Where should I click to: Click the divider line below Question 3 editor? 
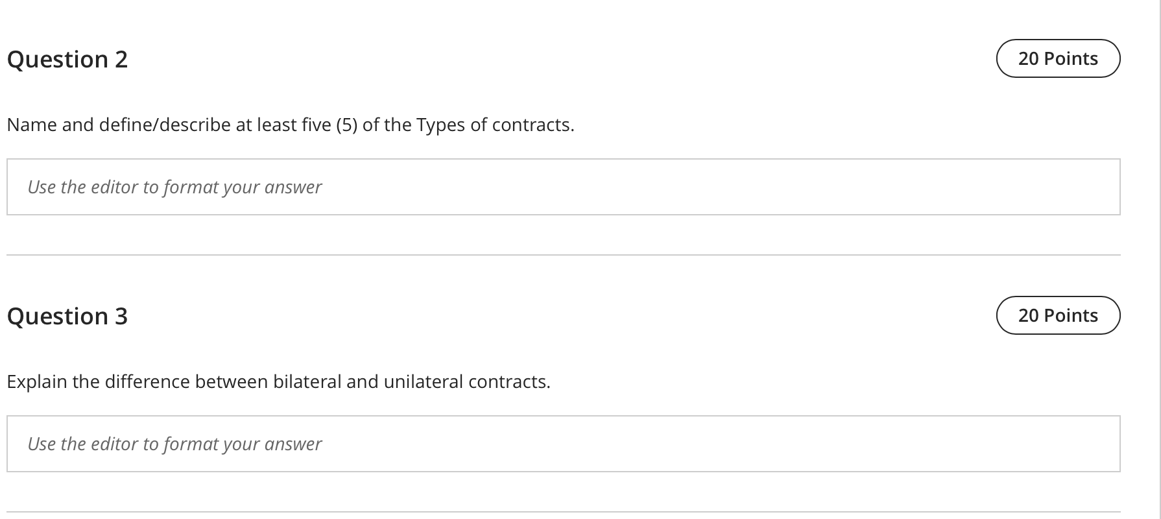pos(563,512)
